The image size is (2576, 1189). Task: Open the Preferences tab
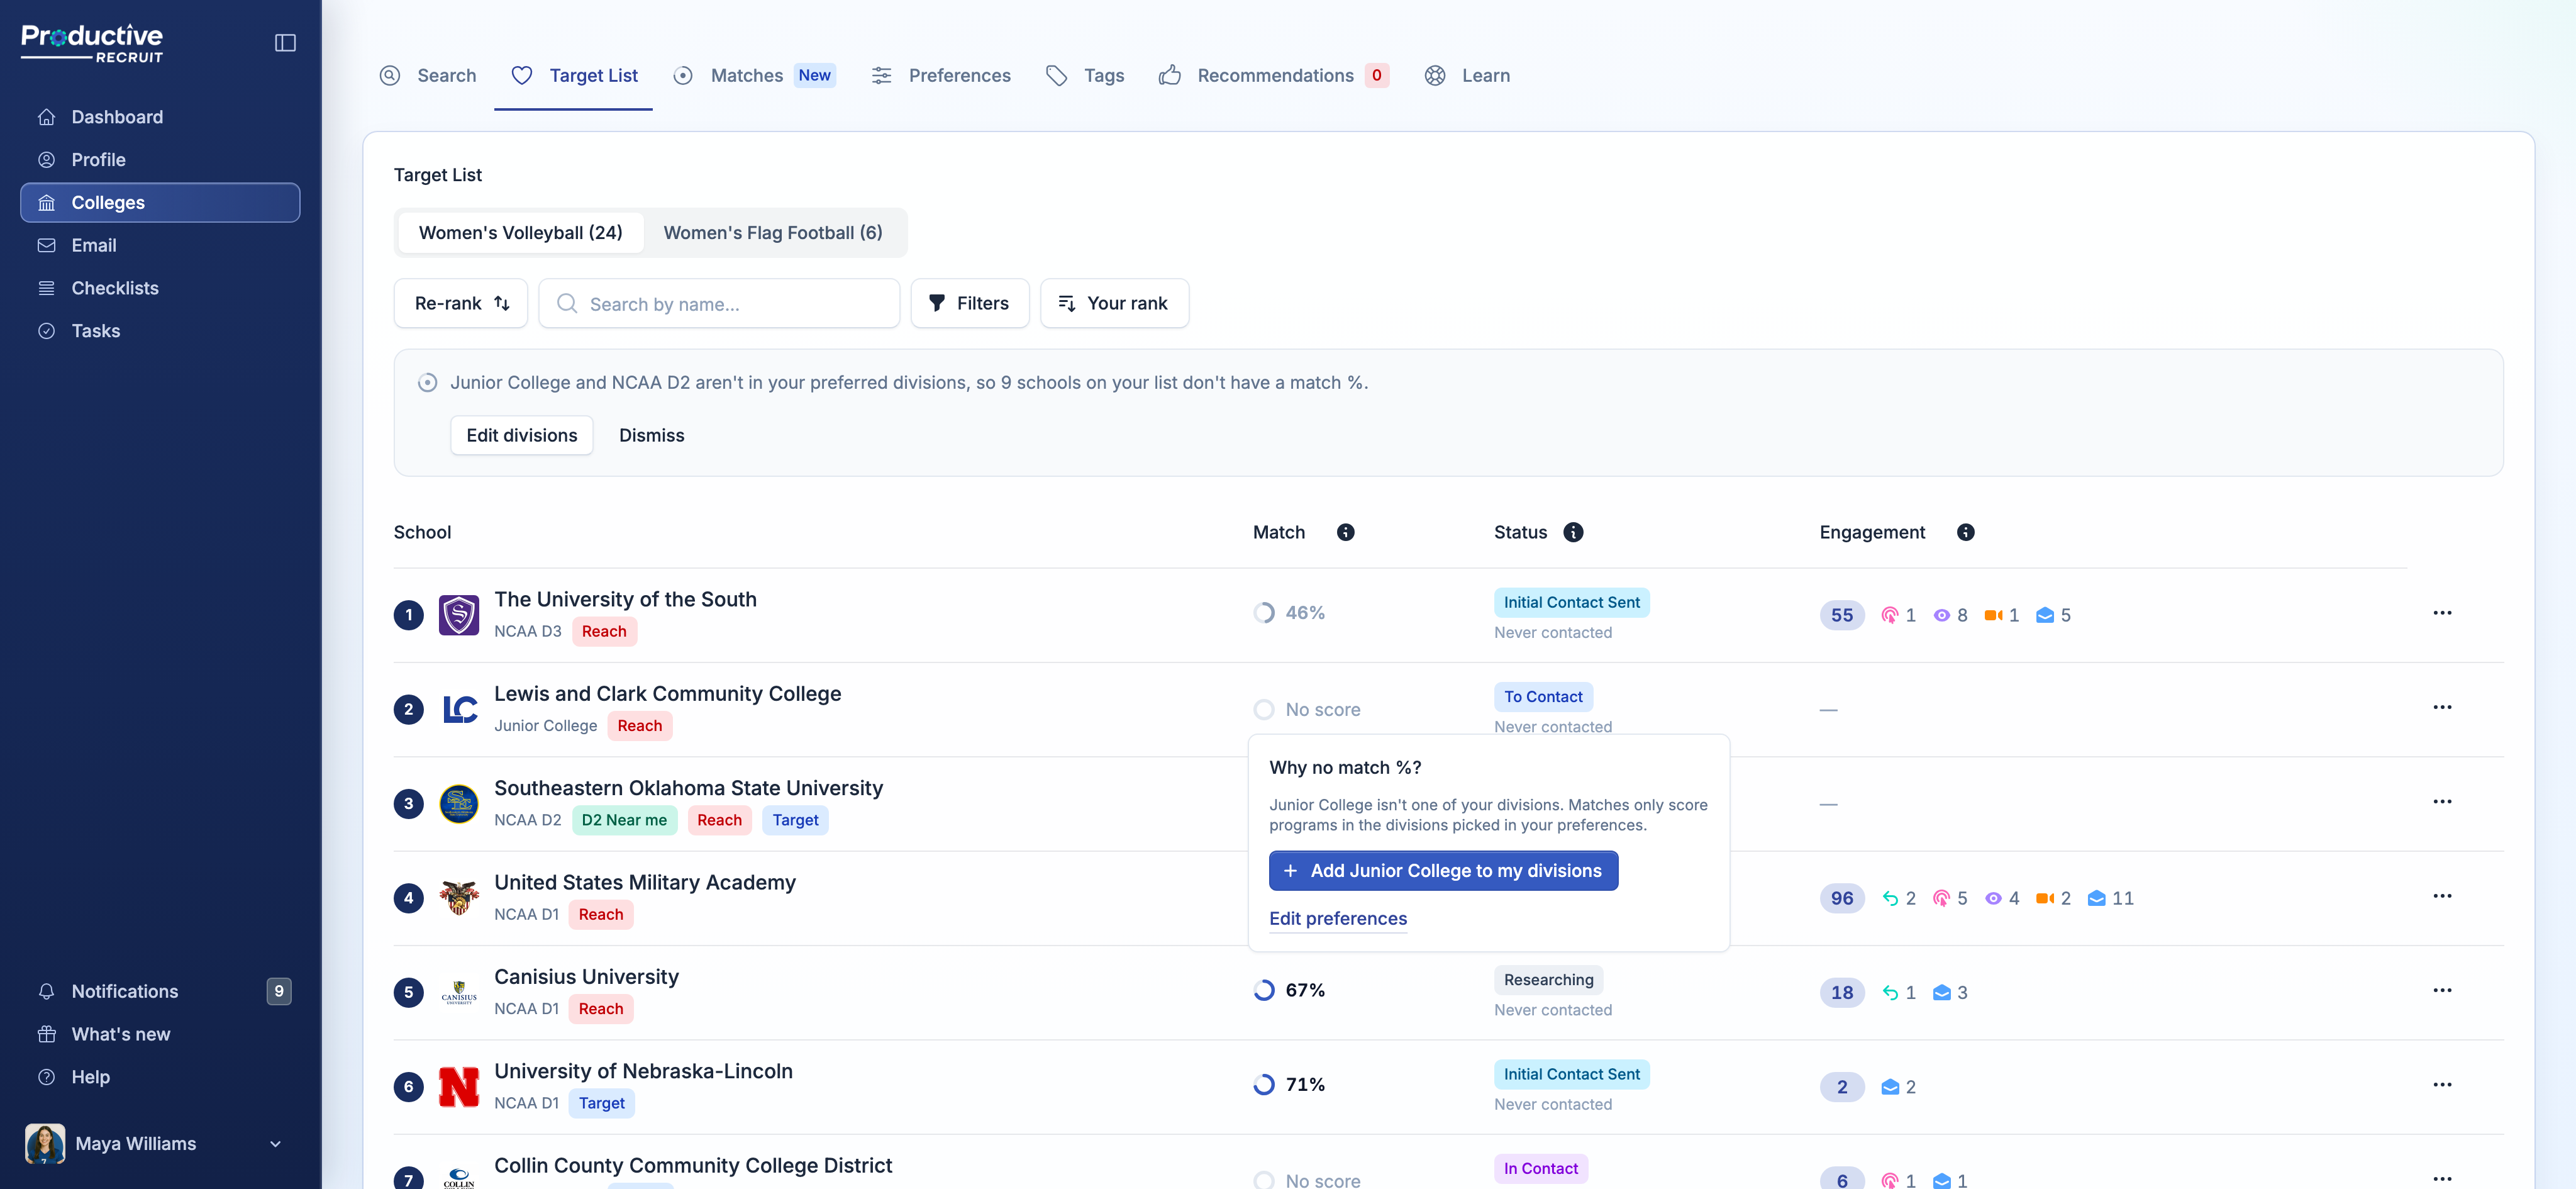pos(940,75)
